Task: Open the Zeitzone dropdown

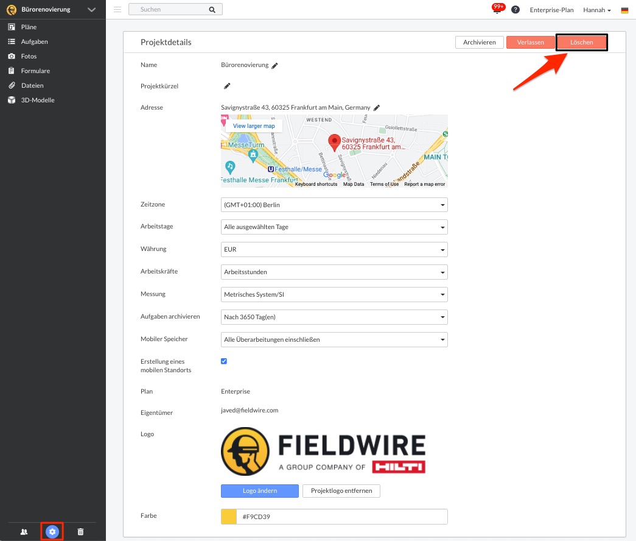Action: tap(334, 205)
